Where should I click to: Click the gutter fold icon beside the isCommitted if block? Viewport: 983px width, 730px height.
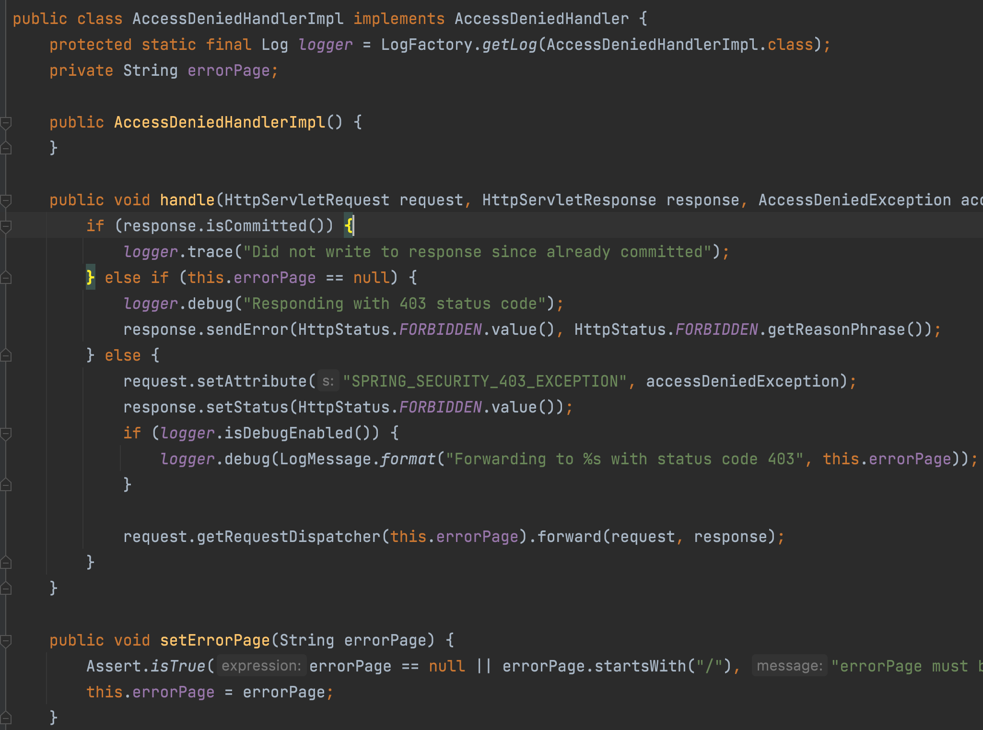pos(6,225)
